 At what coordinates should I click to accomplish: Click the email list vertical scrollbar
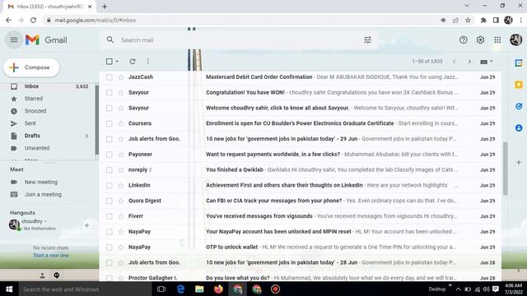(x=505, y=168)
